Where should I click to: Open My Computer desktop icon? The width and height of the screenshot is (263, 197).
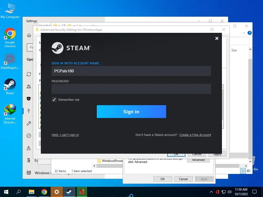point(10,11)
